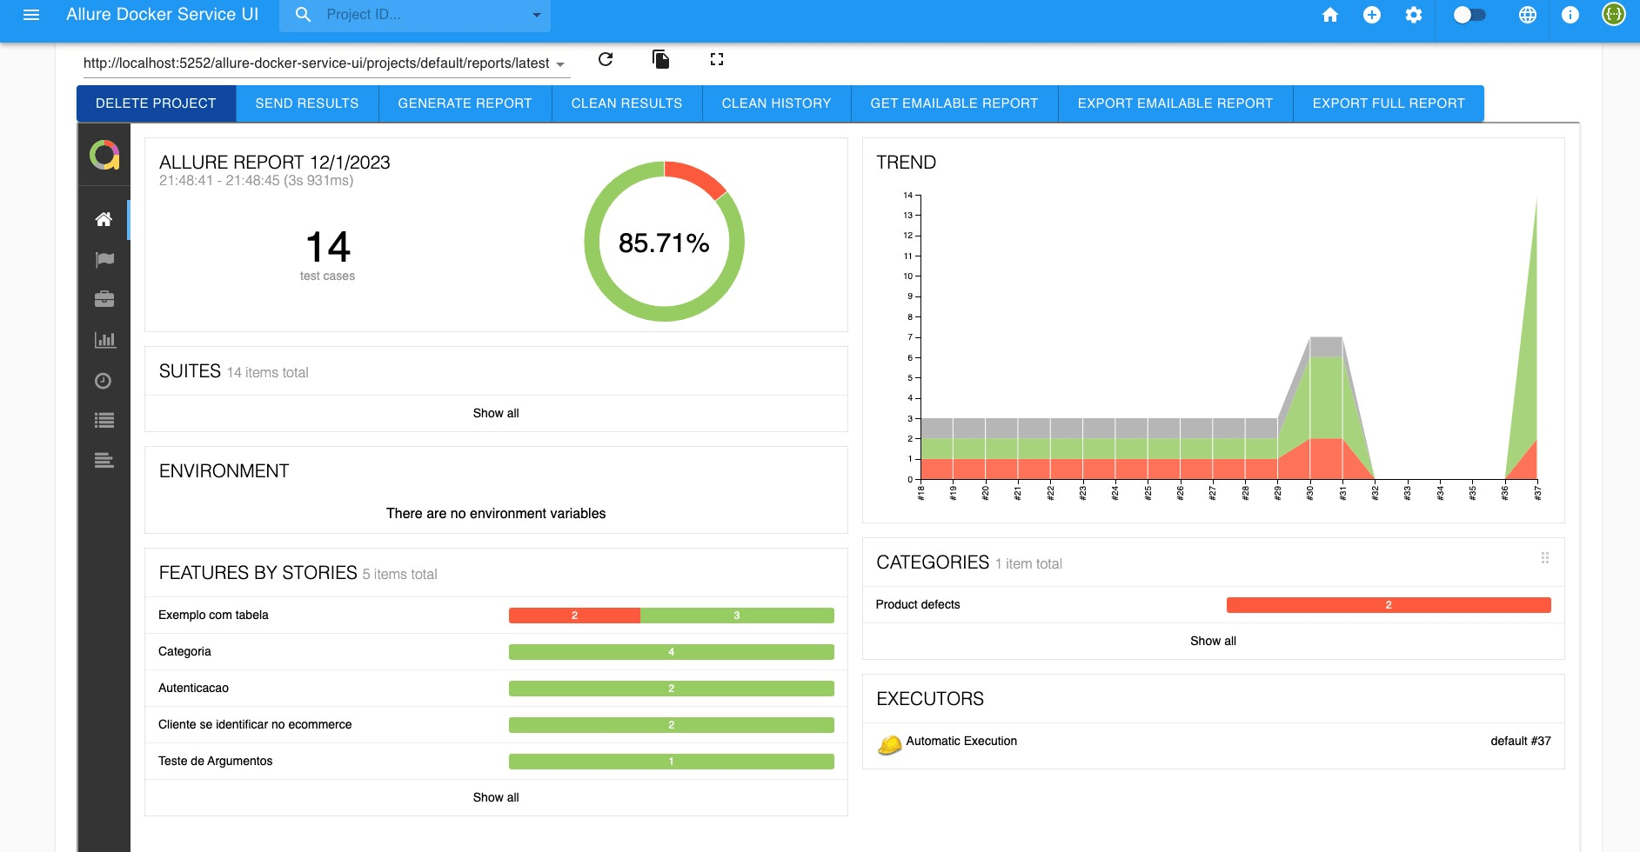1640x852 pixels.
Task: Open Overview home icon in Allure sidebar
Action: point(104,219)
